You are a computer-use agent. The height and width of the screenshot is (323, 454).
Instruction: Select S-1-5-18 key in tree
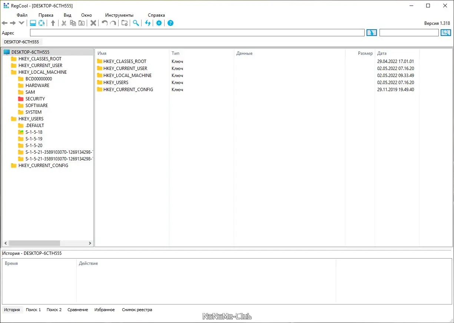(x=34, y=132)
